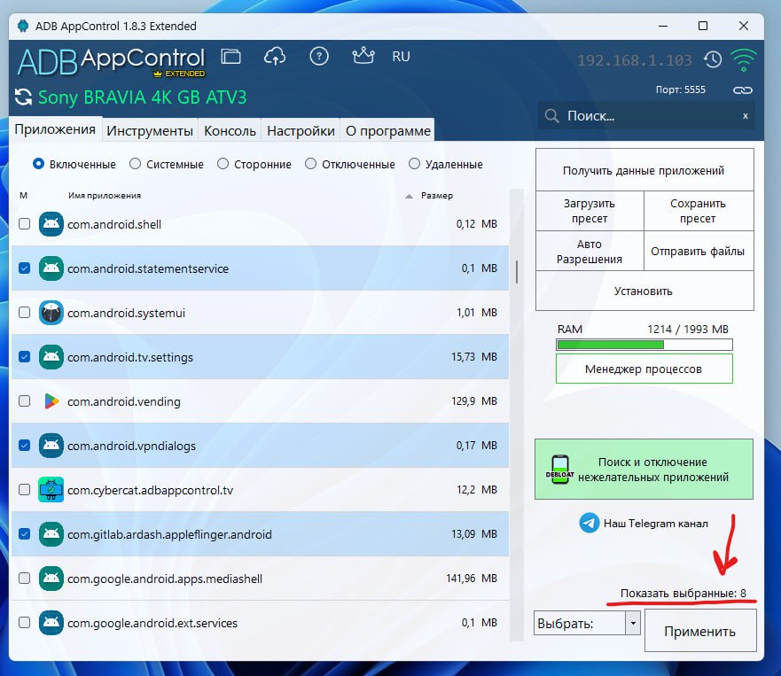Select the Включенные radio button
Image resolution: width=781 pixels, height=676 pixels.
pyautogui.click(x=38, y=164)
